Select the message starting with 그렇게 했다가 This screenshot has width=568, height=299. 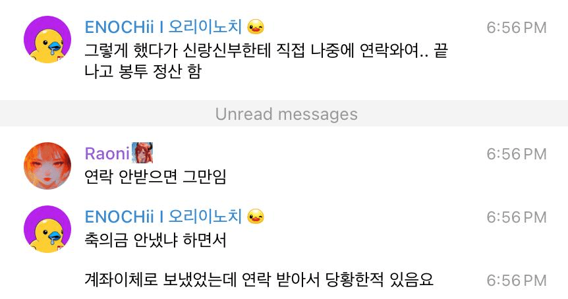click(266, 61)
